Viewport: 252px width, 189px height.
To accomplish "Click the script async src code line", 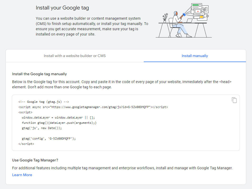I will coord(93,107).
